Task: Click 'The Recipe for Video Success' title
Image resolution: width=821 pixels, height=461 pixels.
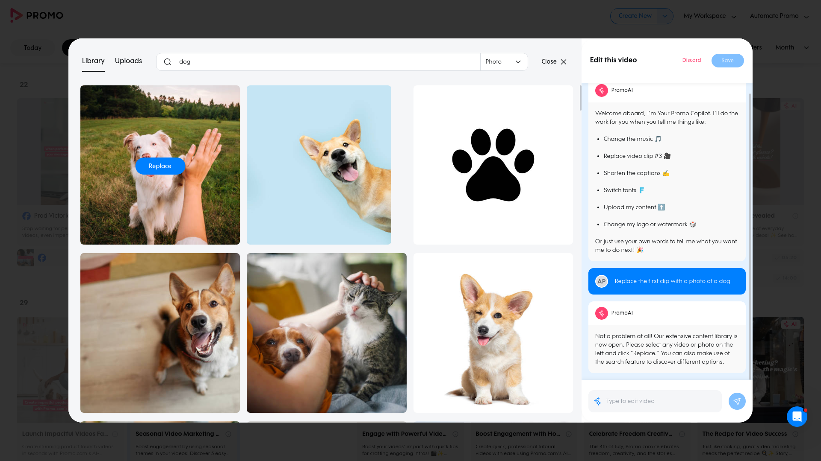Action: [744, 434]
